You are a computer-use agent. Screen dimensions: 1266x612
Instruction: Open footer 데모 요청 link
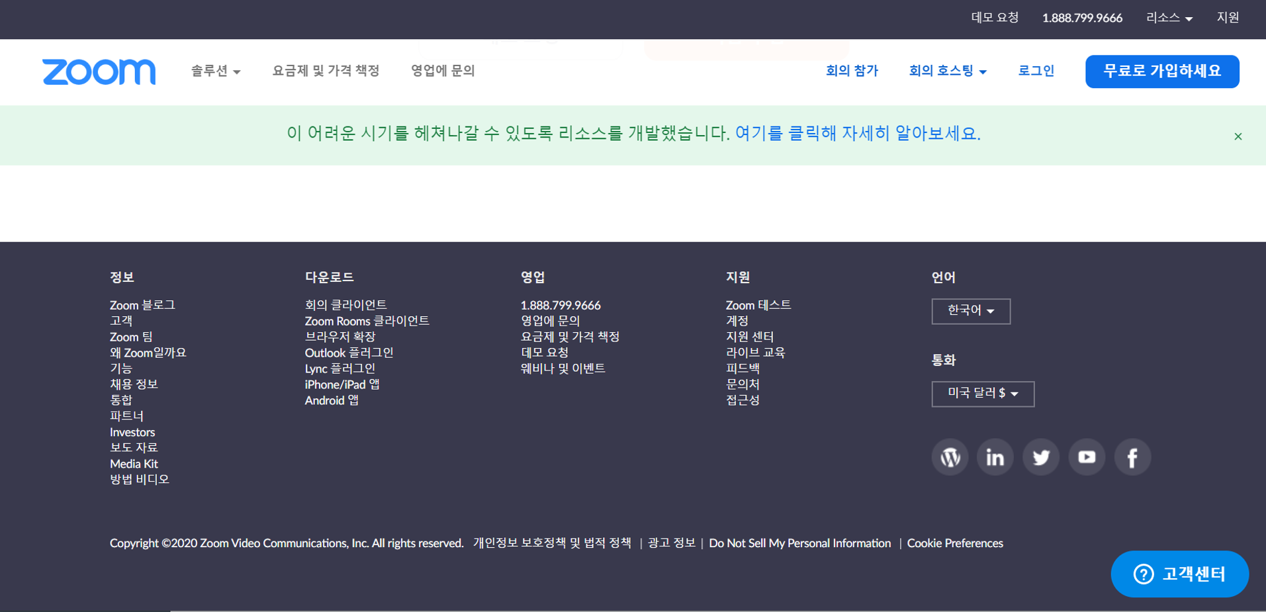[545, 353]
